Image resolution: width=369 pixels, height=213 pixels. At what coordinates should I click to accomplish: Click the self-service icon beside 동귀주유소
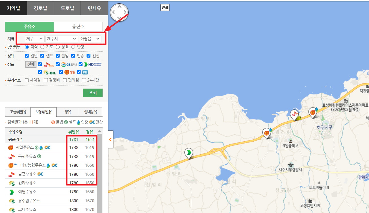[x=39, y=156]
